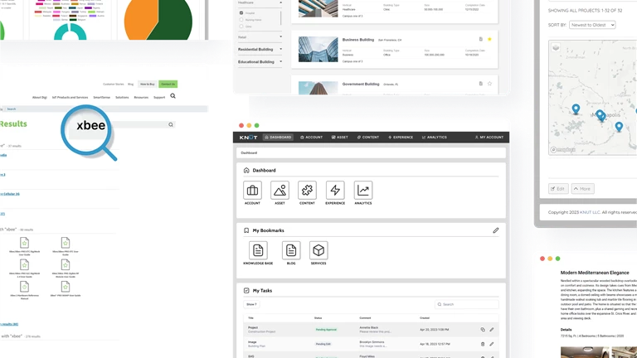Expand the Educational Building filter
This screenshot has height=358, width=637.
[x=260, y=61]
